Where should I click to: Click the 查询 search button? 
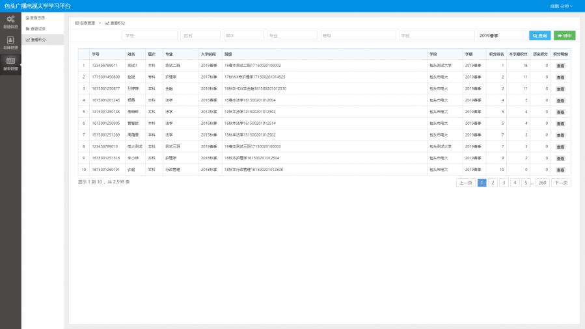click(x=539, y=36)
